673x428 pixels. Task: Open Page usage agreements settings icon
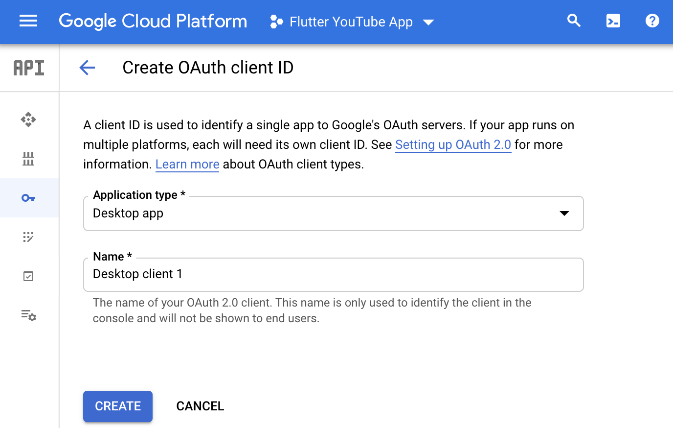point(28,315)
